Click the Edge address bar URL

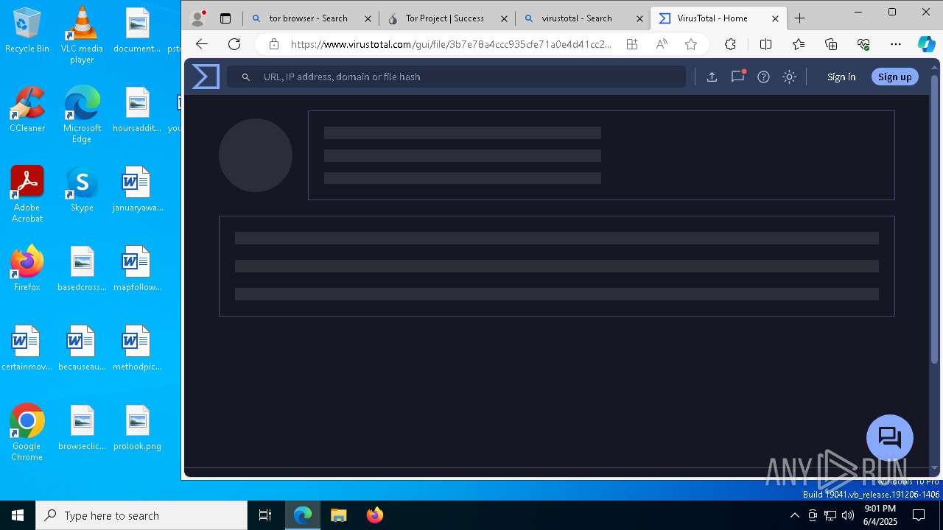pos(451,44)
